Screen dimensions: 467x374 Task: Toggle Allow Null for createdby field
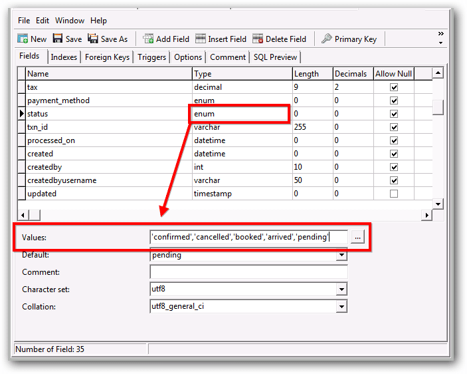[x=394, y=167]
